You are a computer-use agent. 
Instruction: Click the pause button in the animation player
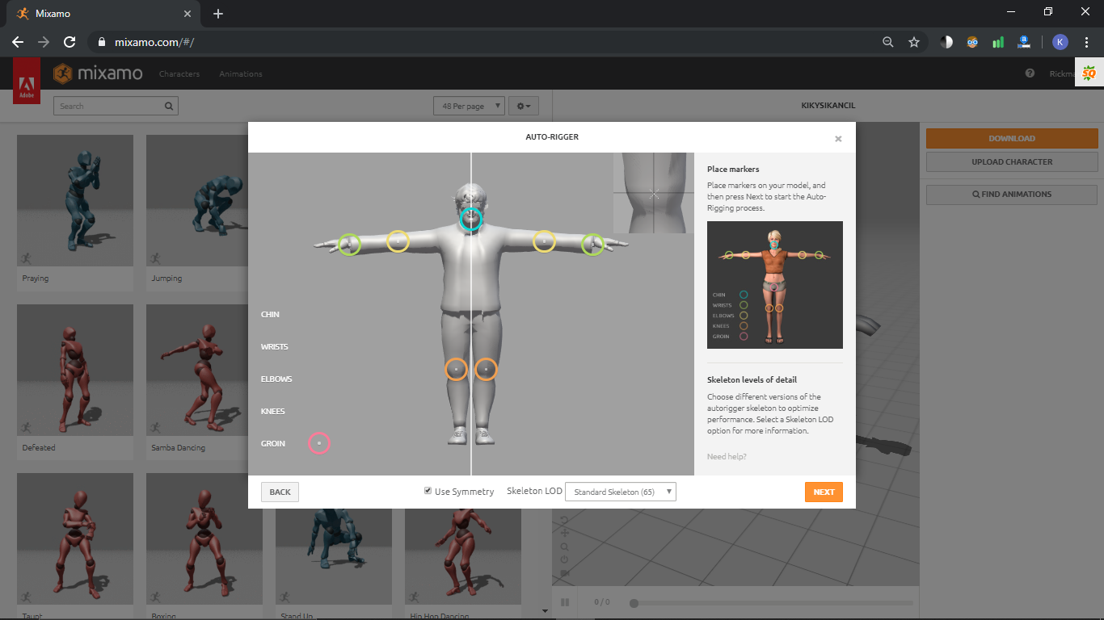pyautogui.click(x=565, y=602)
